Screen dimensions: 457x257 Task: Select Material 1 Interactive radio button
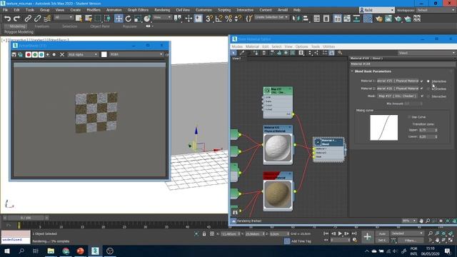click(x=428, y=81)
